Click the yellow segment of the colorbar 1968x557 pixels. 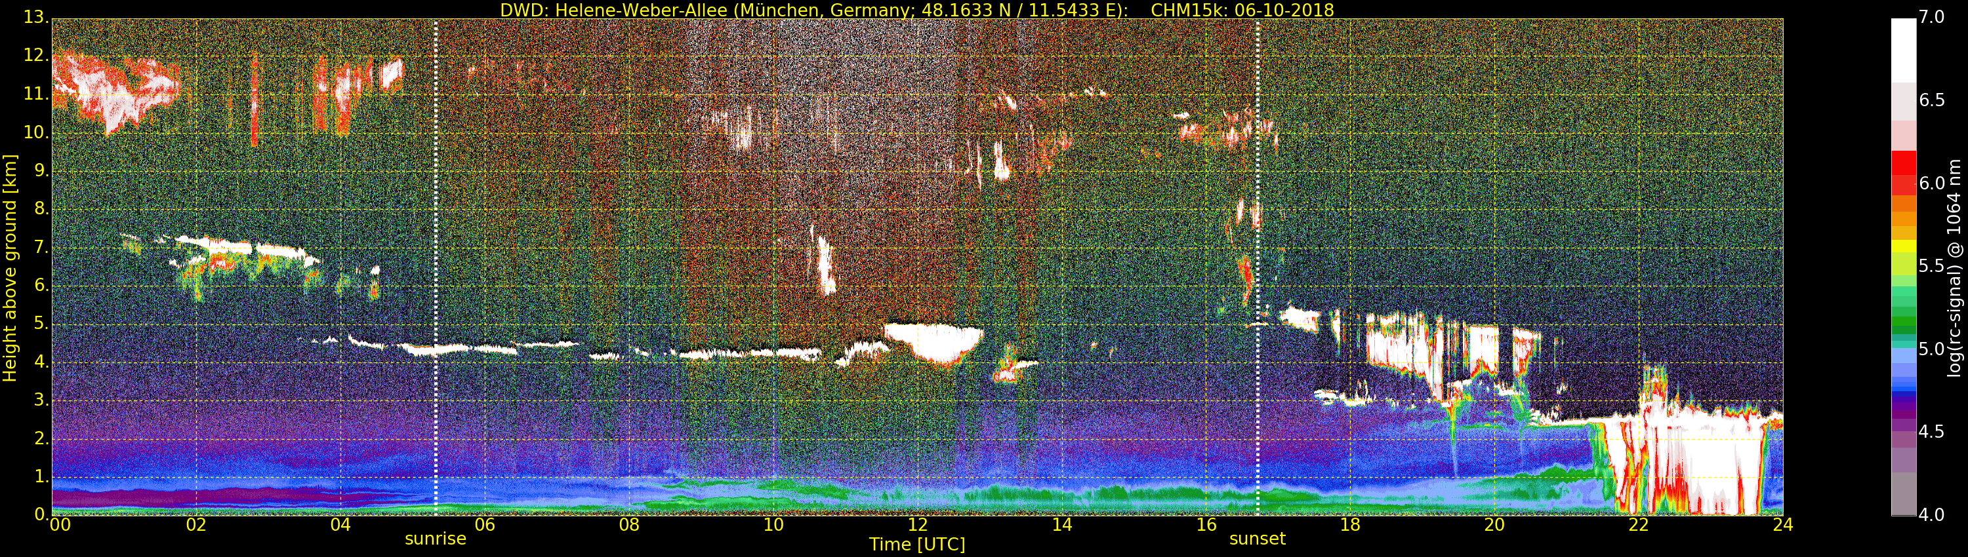tap(1904, 246)
